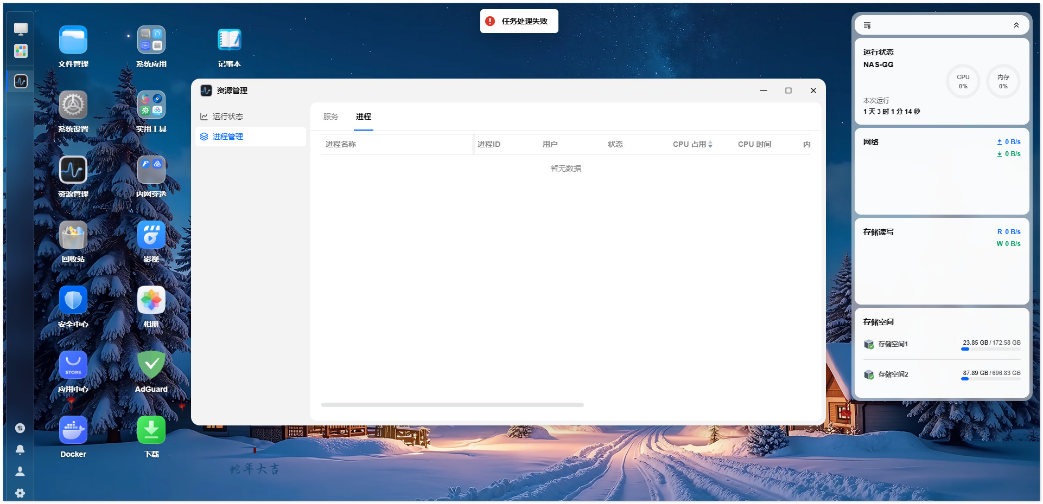Select the running 资源管理 dock icon
The image size is (1043, 504).
click(21, 81)
